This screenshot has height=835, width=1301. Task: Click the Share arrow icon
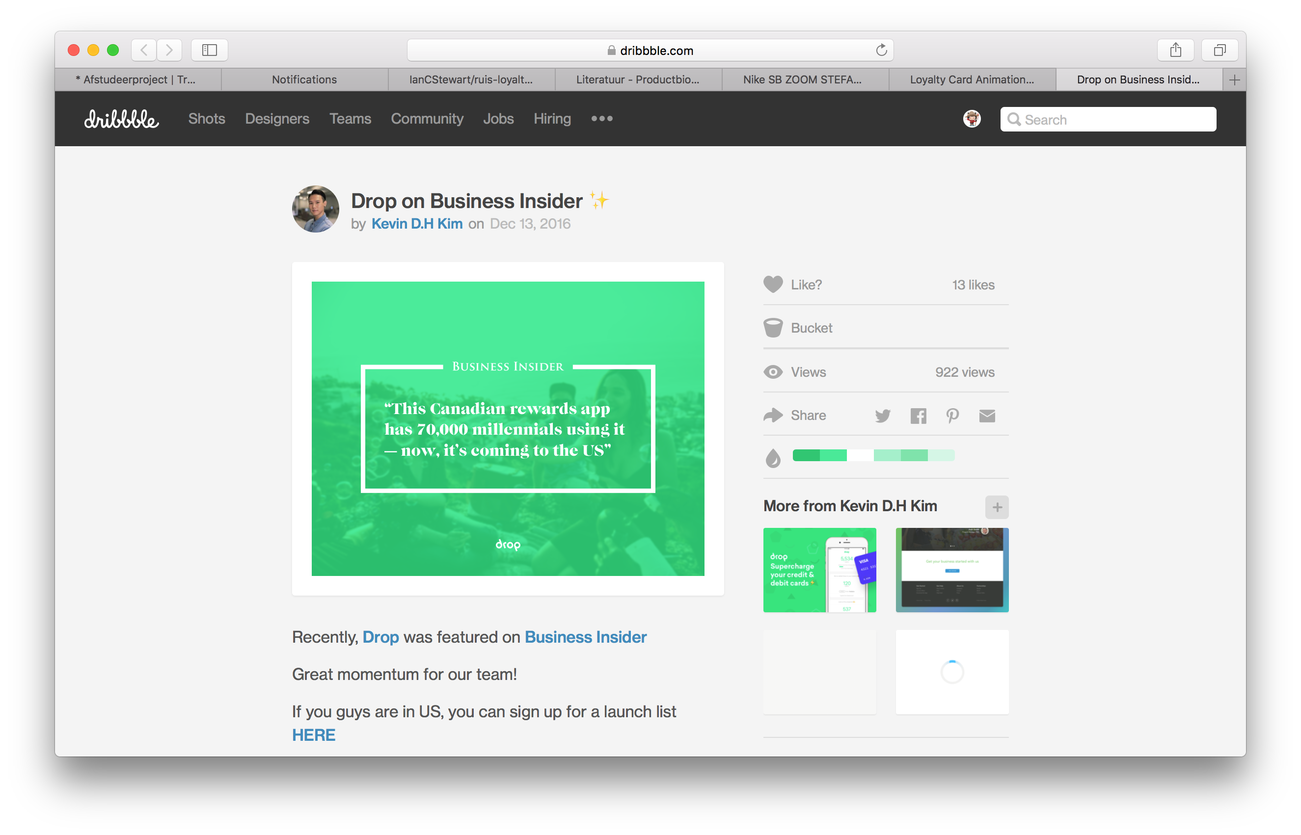click(x=773, y=416)
